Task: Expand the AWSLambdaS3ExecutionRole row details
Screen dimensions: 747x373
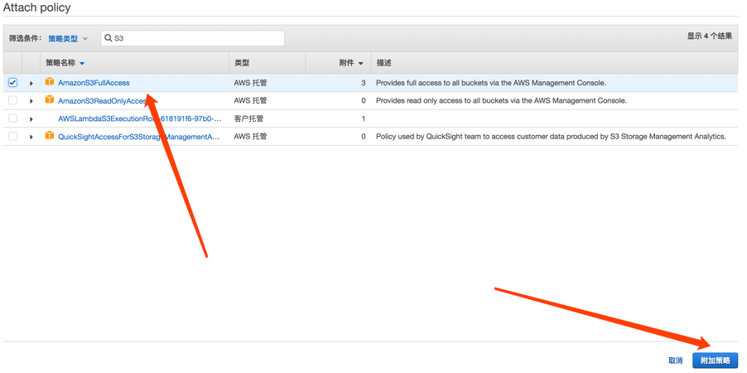Action: pos(31,119)
